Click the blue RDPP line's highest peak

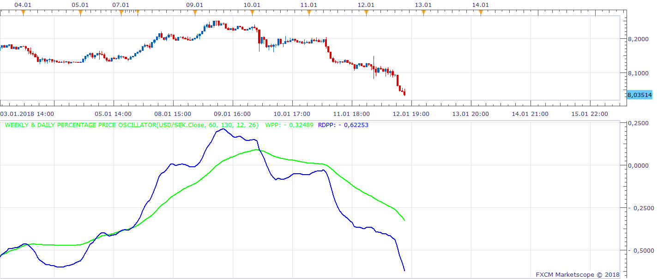223,128
